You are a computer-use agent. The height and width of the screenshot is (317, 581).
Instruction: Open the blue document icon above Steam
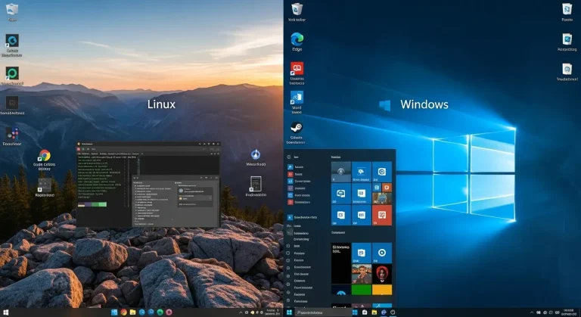[297, 98]
